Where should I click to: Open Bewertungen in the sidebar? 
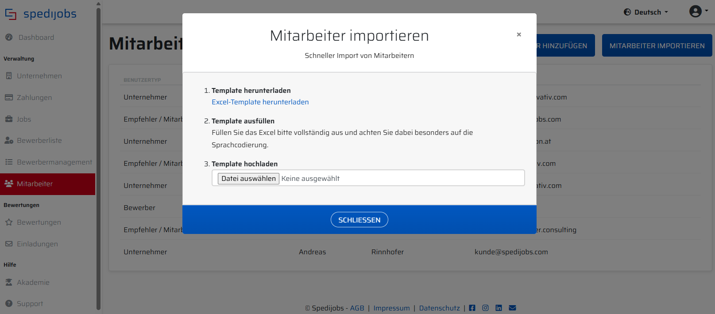pos(39,222)
